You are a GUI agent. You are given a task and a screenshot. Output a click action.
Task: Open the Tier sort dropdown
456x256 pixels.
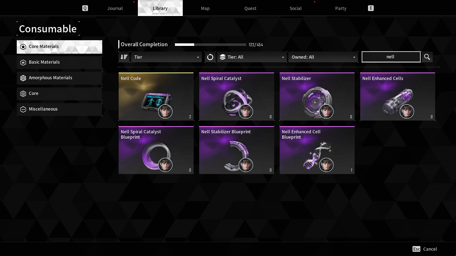point(166,57)
